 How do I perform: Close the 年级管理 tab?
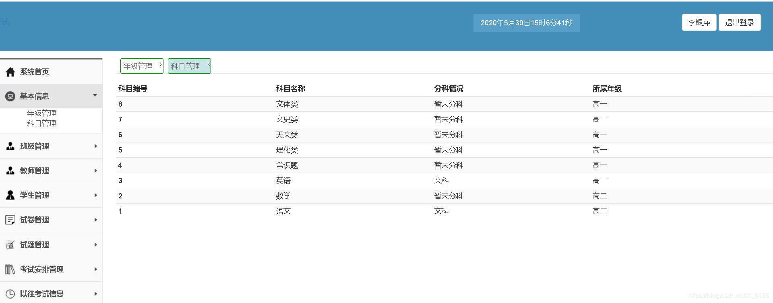click(x=161, y=64)
